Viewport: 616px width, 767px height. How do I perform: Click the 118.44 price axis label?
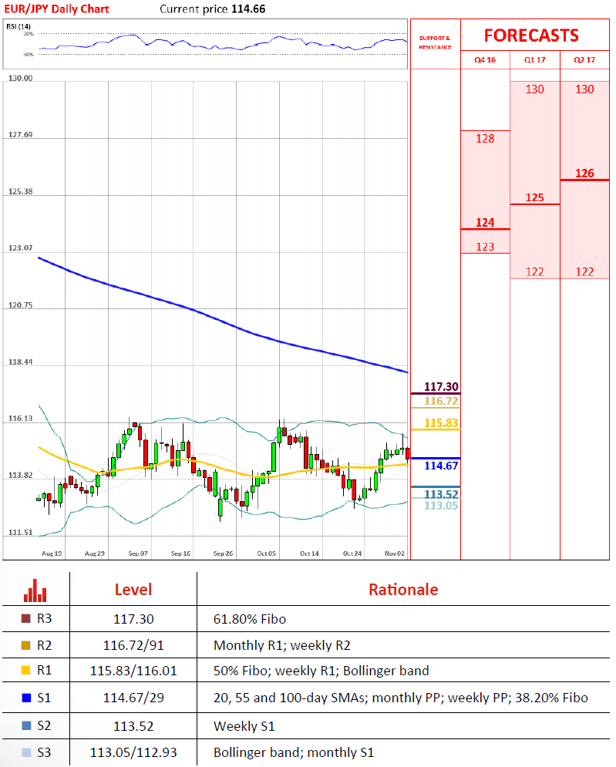click(21, 362)
